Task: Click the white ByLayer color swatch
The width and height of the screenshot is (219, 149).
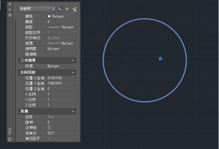Action: [x=49, y=16]
